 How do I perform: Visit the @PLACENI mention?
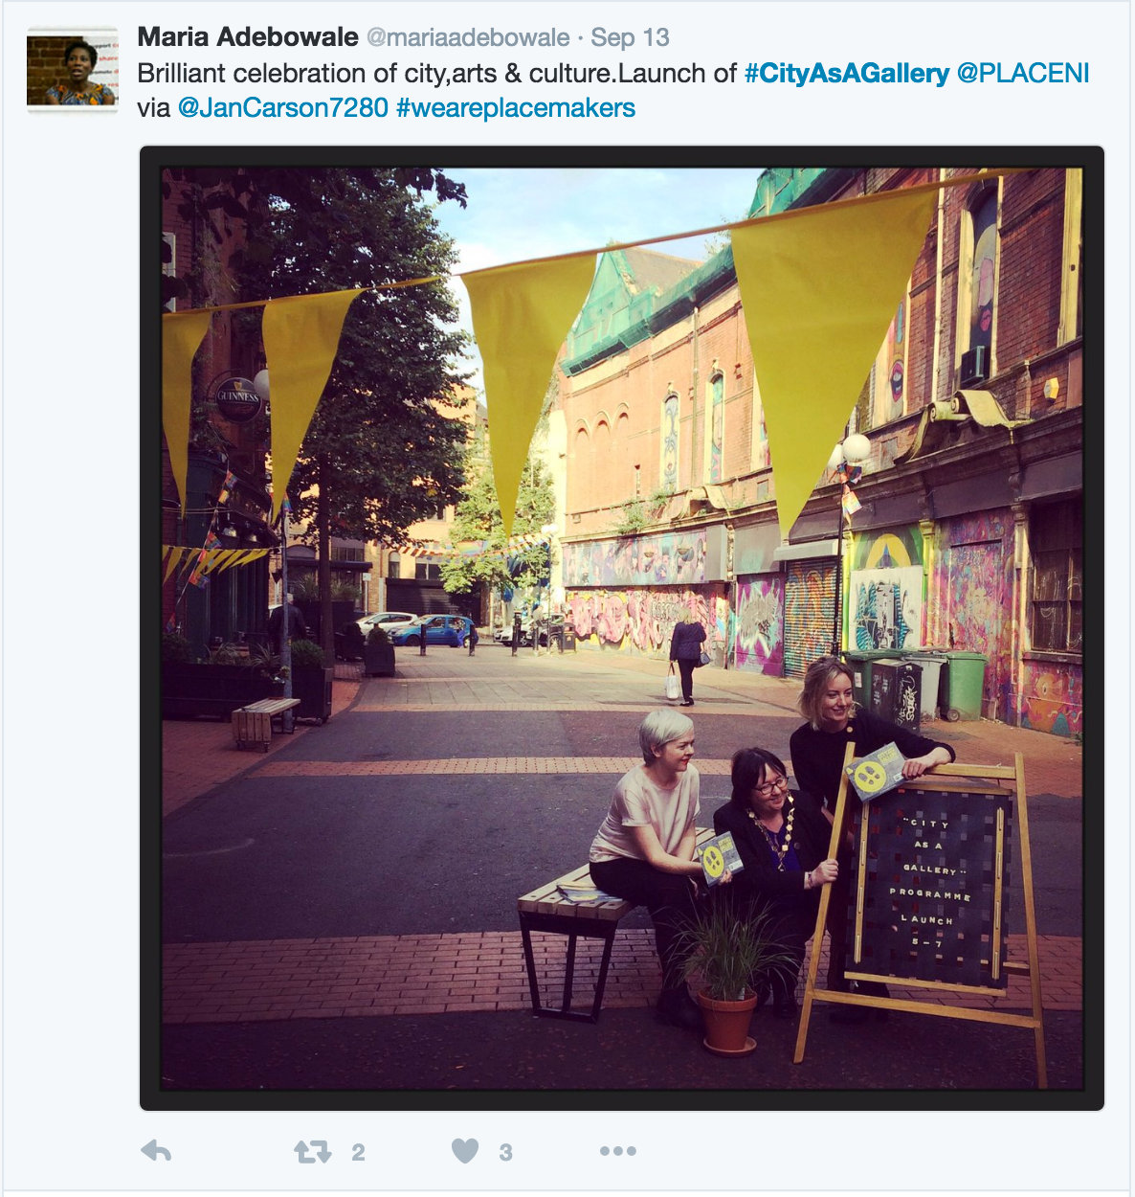pyautogui.click(x=1023, y=73)
